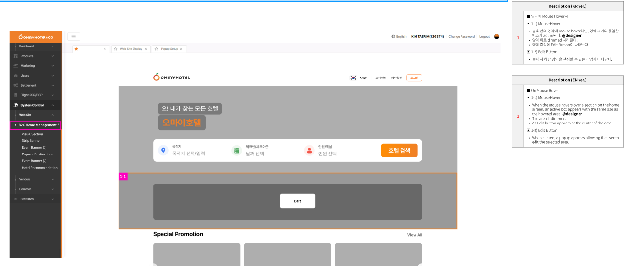This screenshot has height=277, width=624.
Task: Expand the Flight DSR/BSP menu chevron
Action: (52, 95)
